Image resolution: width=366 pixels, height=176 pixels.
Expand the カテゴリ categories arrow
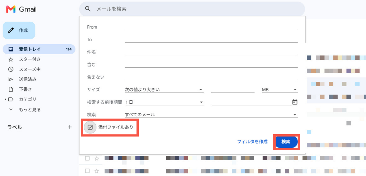point(5,99)
